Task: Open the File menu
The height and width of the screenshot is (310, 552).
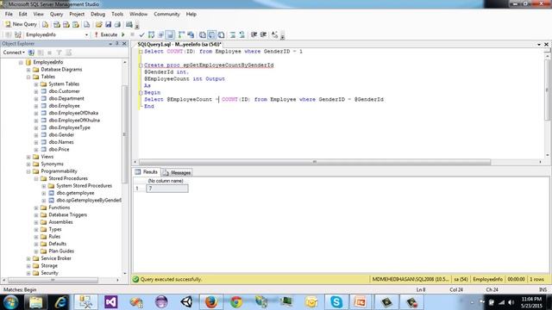Action: [x=9, y=14]
